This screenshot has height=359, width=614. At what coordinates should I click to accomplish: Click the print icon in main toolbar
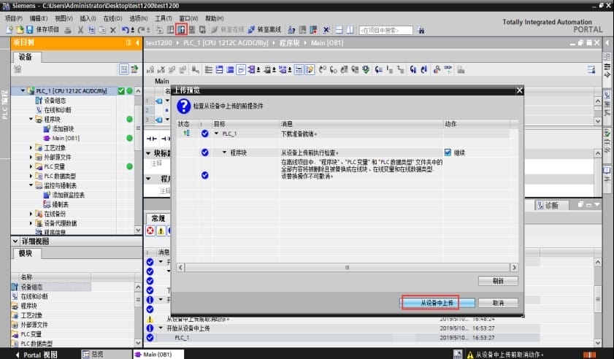pyautogui.click(x=69, y=30)
